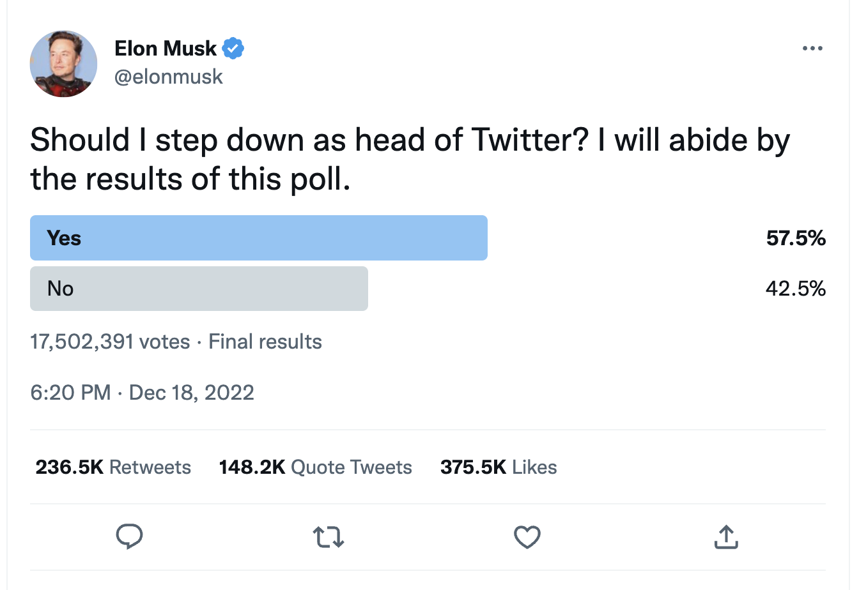Open the three-dot more options menu
Viewport: 859px width, 590px height.
tap(812, 49)
